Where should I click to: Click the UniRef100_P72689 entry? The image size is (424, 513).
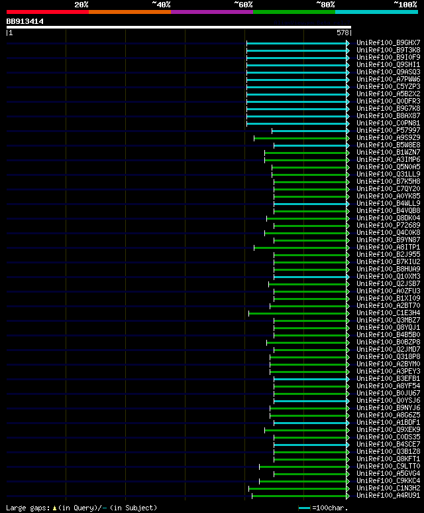(388, 226)
